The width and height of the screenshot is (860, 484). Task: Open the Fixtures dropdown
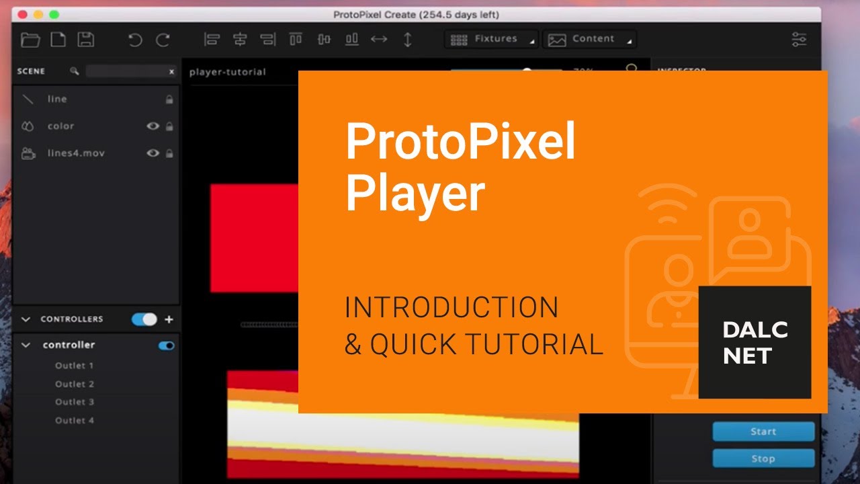tap(492, 40)
